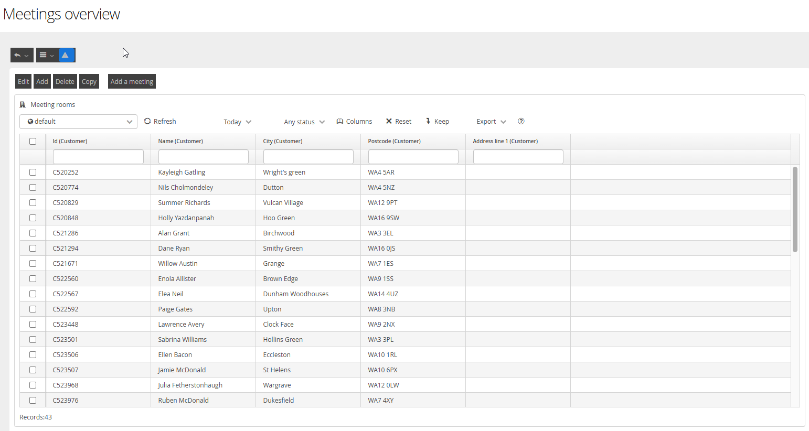Click the blue triangle warning icon
This screenshot has height=431, width=809.
coord(66,55)
